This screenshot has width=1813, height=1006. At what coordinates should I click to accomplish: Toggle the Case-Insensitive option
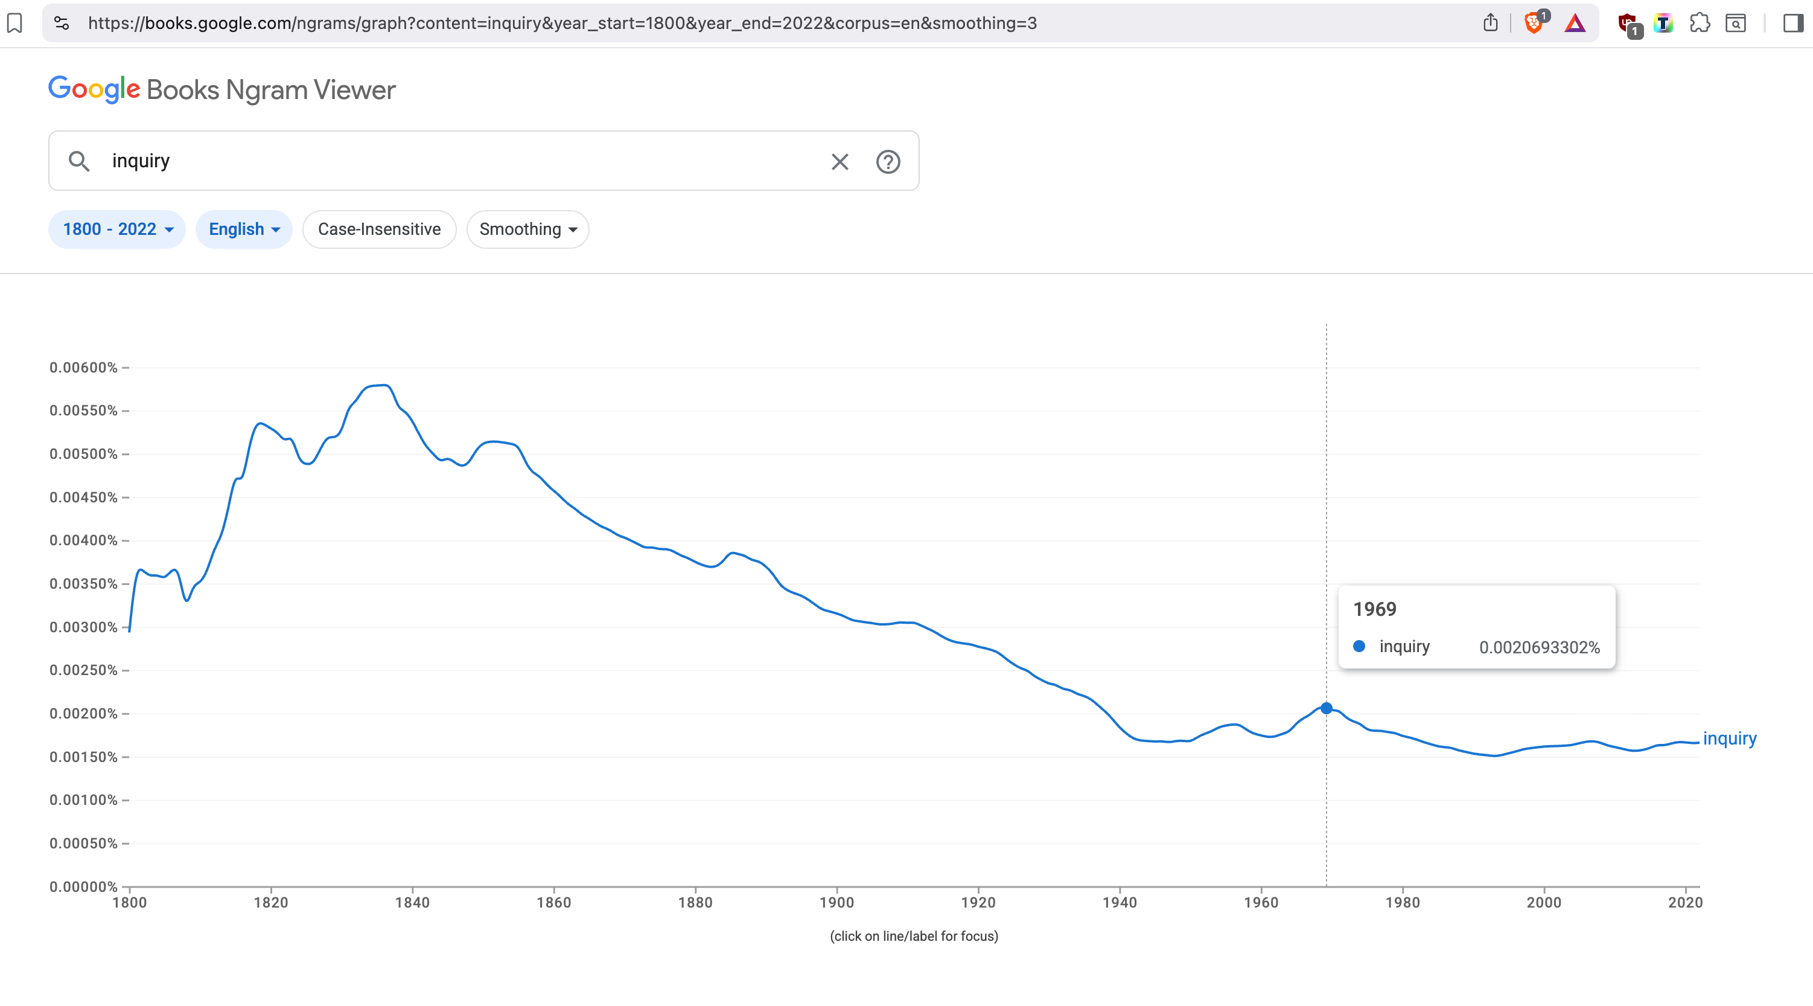point(378,229)
